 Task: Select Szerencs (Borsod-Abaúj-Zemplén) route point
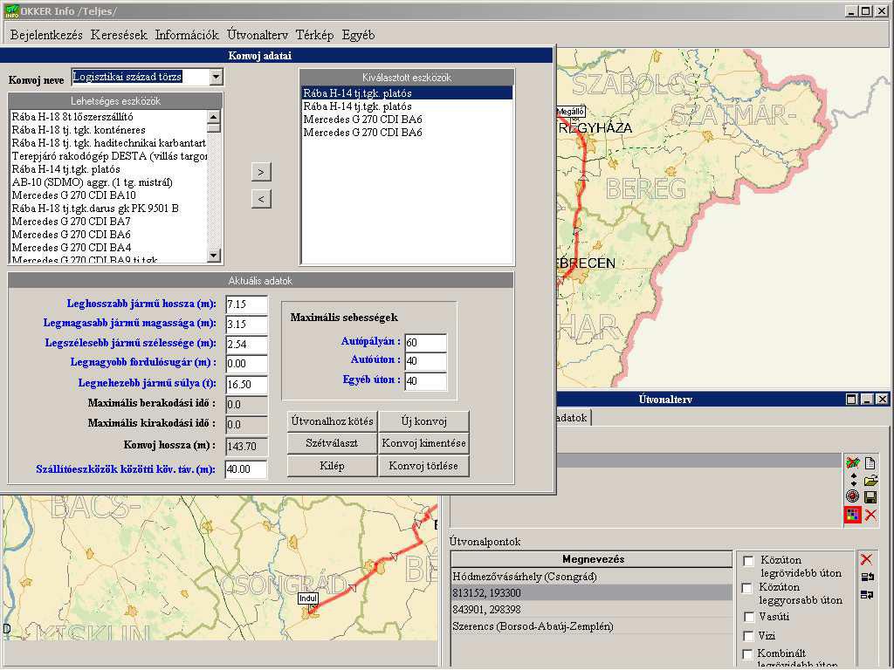[591, 626]
